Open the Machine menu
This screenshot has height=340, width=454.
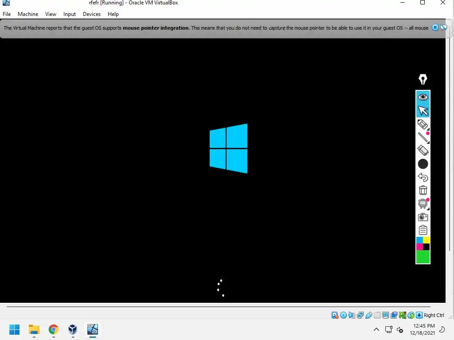tap(28, 14)
